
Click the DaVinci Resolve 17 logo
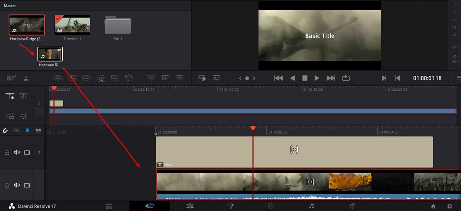(x=11, y=206)
